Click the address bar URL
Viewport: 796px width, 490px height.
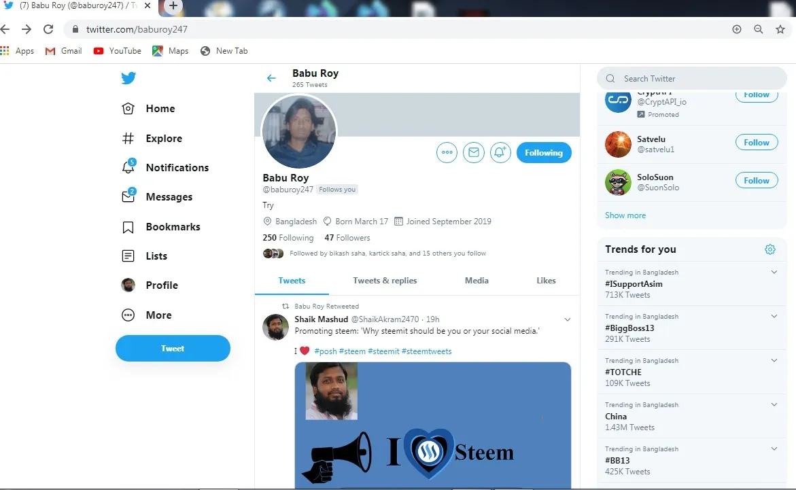[137, 29]
